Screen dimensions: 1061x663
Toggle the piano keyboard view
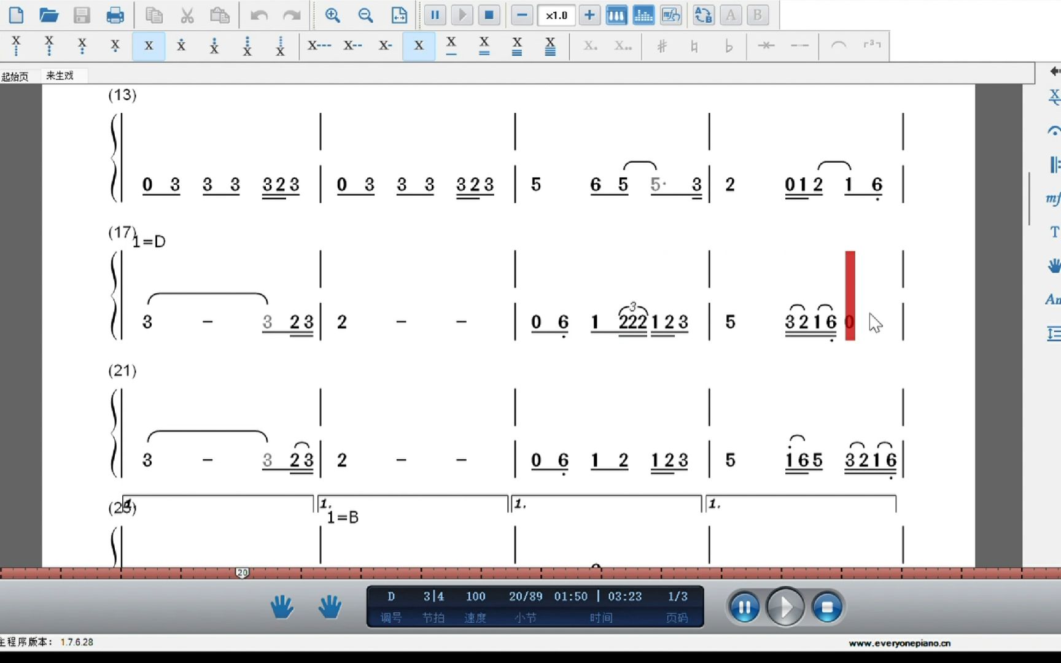coord(616,15)
